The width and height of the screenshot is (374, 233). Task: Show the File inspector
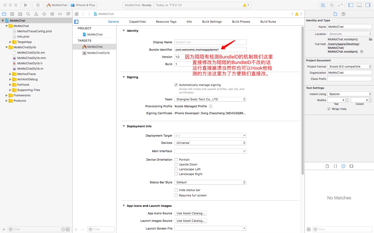click(x=335, y=14)
